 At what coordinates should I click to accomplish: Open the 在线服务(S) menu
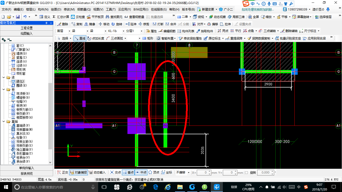coord(159,9)
